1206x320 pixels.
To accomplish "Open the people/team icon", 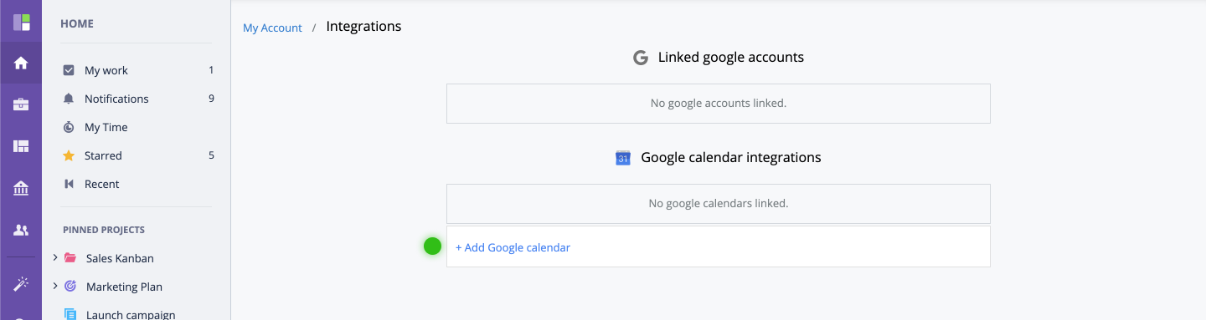I will [21, 231].
